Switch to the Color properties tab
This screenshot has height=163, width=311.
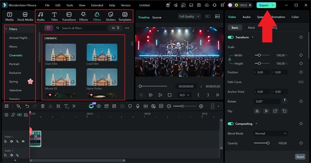coord(295,17)
